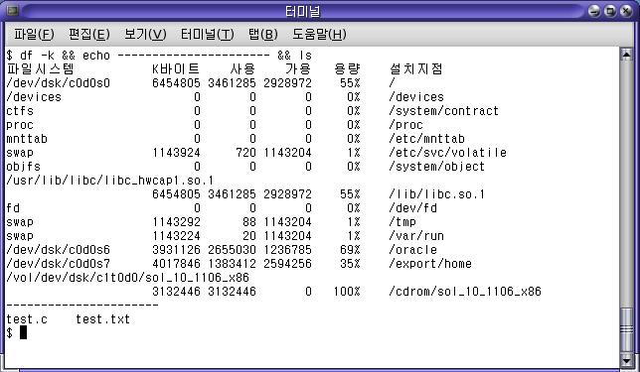The width and height of the screenshot is (640, 372).
Task: Click the /var/run mount point
Action: point(416,235)
